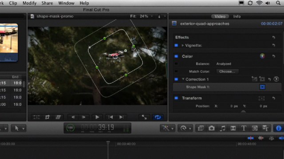Click the timeline playhead marker
This screenshot has width=284, height=159.
tap(108, 143)
